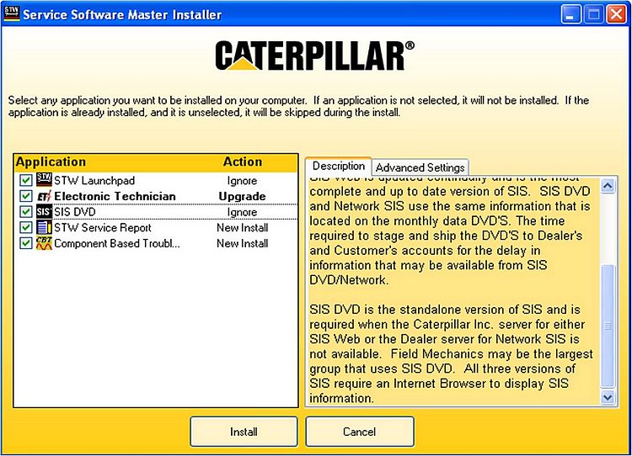Close the Service Software Master Installer window
The image size is (632, 456).
click(x=617, y=14)
